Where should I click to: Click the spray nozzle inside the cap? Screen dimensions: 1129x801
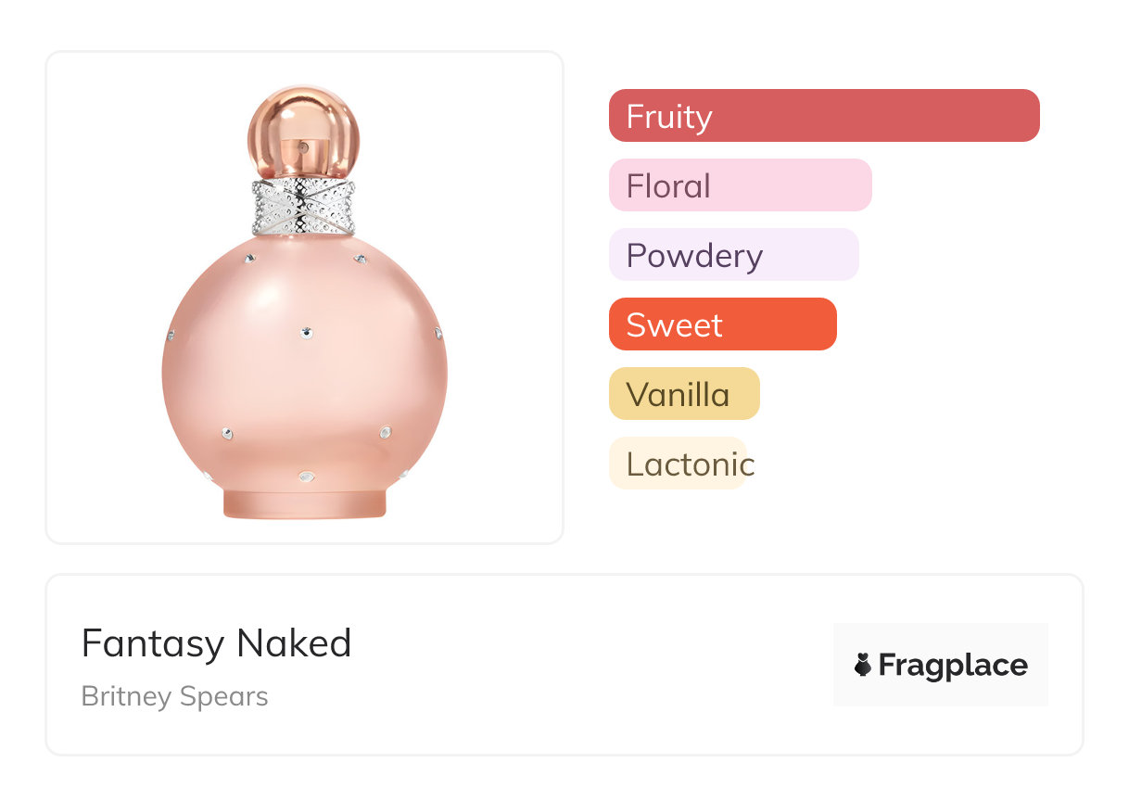click(300, 147)
